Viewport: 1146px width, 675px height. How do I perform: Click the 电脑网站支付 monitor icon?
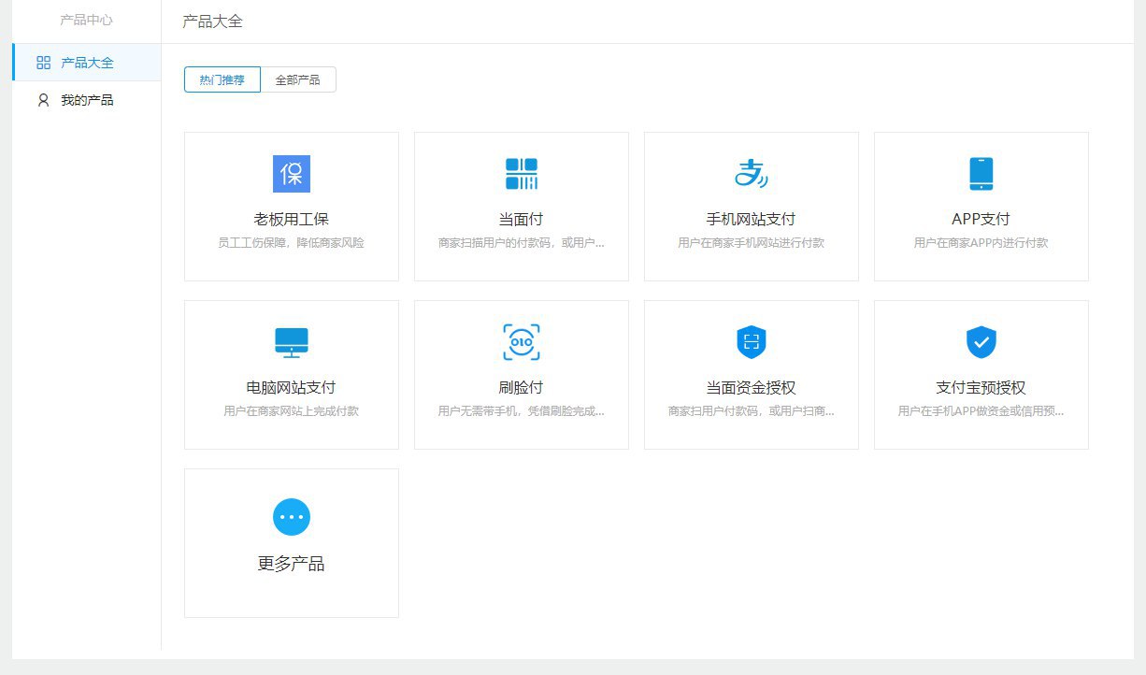(x=292, y=342)
